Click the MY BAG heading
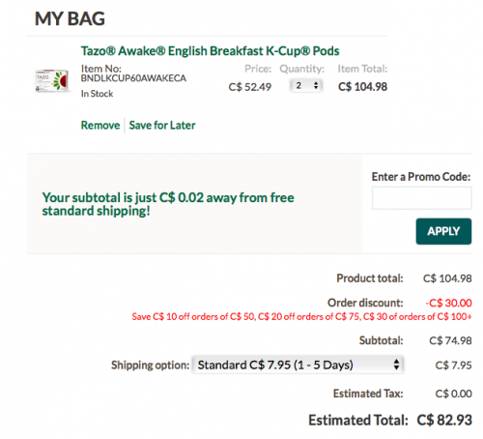 point(70,18)
